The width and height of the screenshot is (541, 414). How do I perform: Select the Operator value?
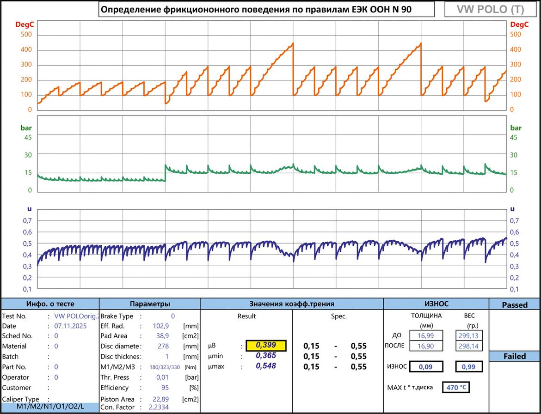(56, 377)
